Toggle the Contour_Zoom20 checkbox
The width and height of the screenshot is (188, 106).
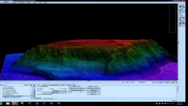(x=4, y=92)
